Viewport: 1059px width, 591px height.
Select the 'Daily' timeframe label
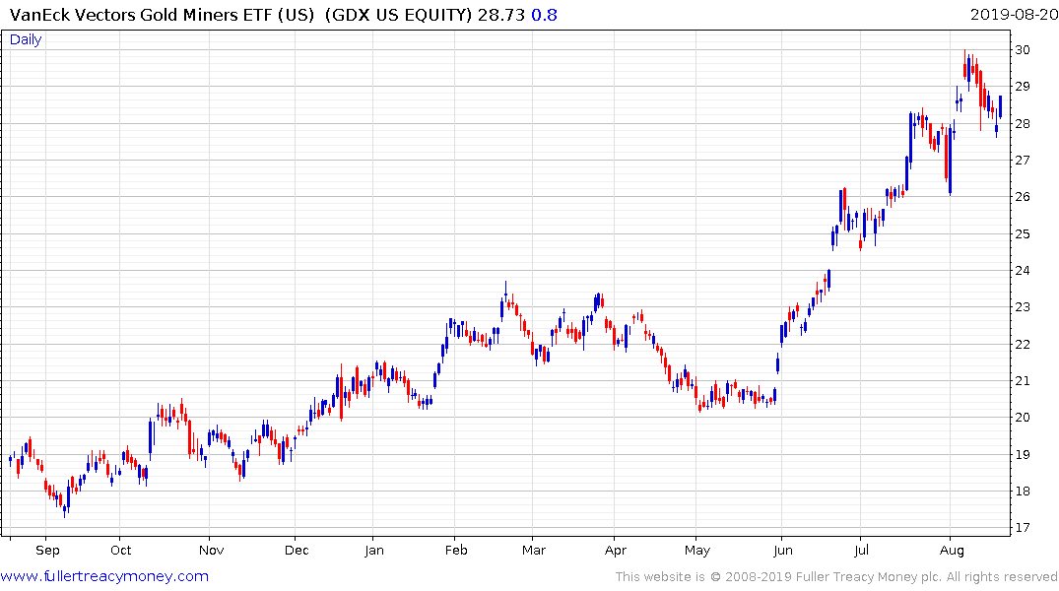26,39
